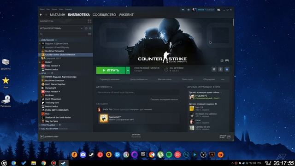
Task: Click the Windows Start button
Action: pos(4,163)
